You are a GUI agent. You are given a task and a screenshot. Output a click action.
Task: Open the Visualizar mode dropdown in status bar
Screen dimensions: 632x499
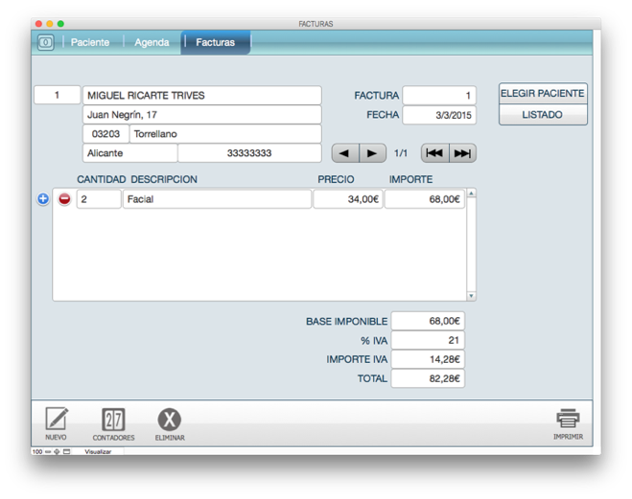pyautogui.click(x=98, y=451)
